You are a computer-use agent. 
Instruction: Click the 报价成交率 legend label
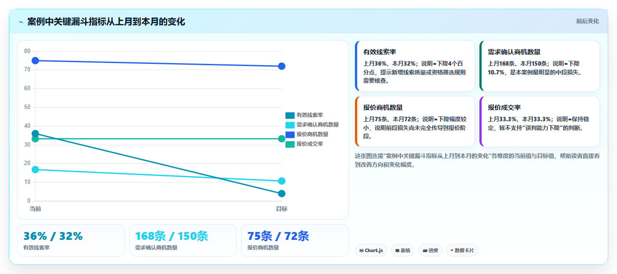310,144
